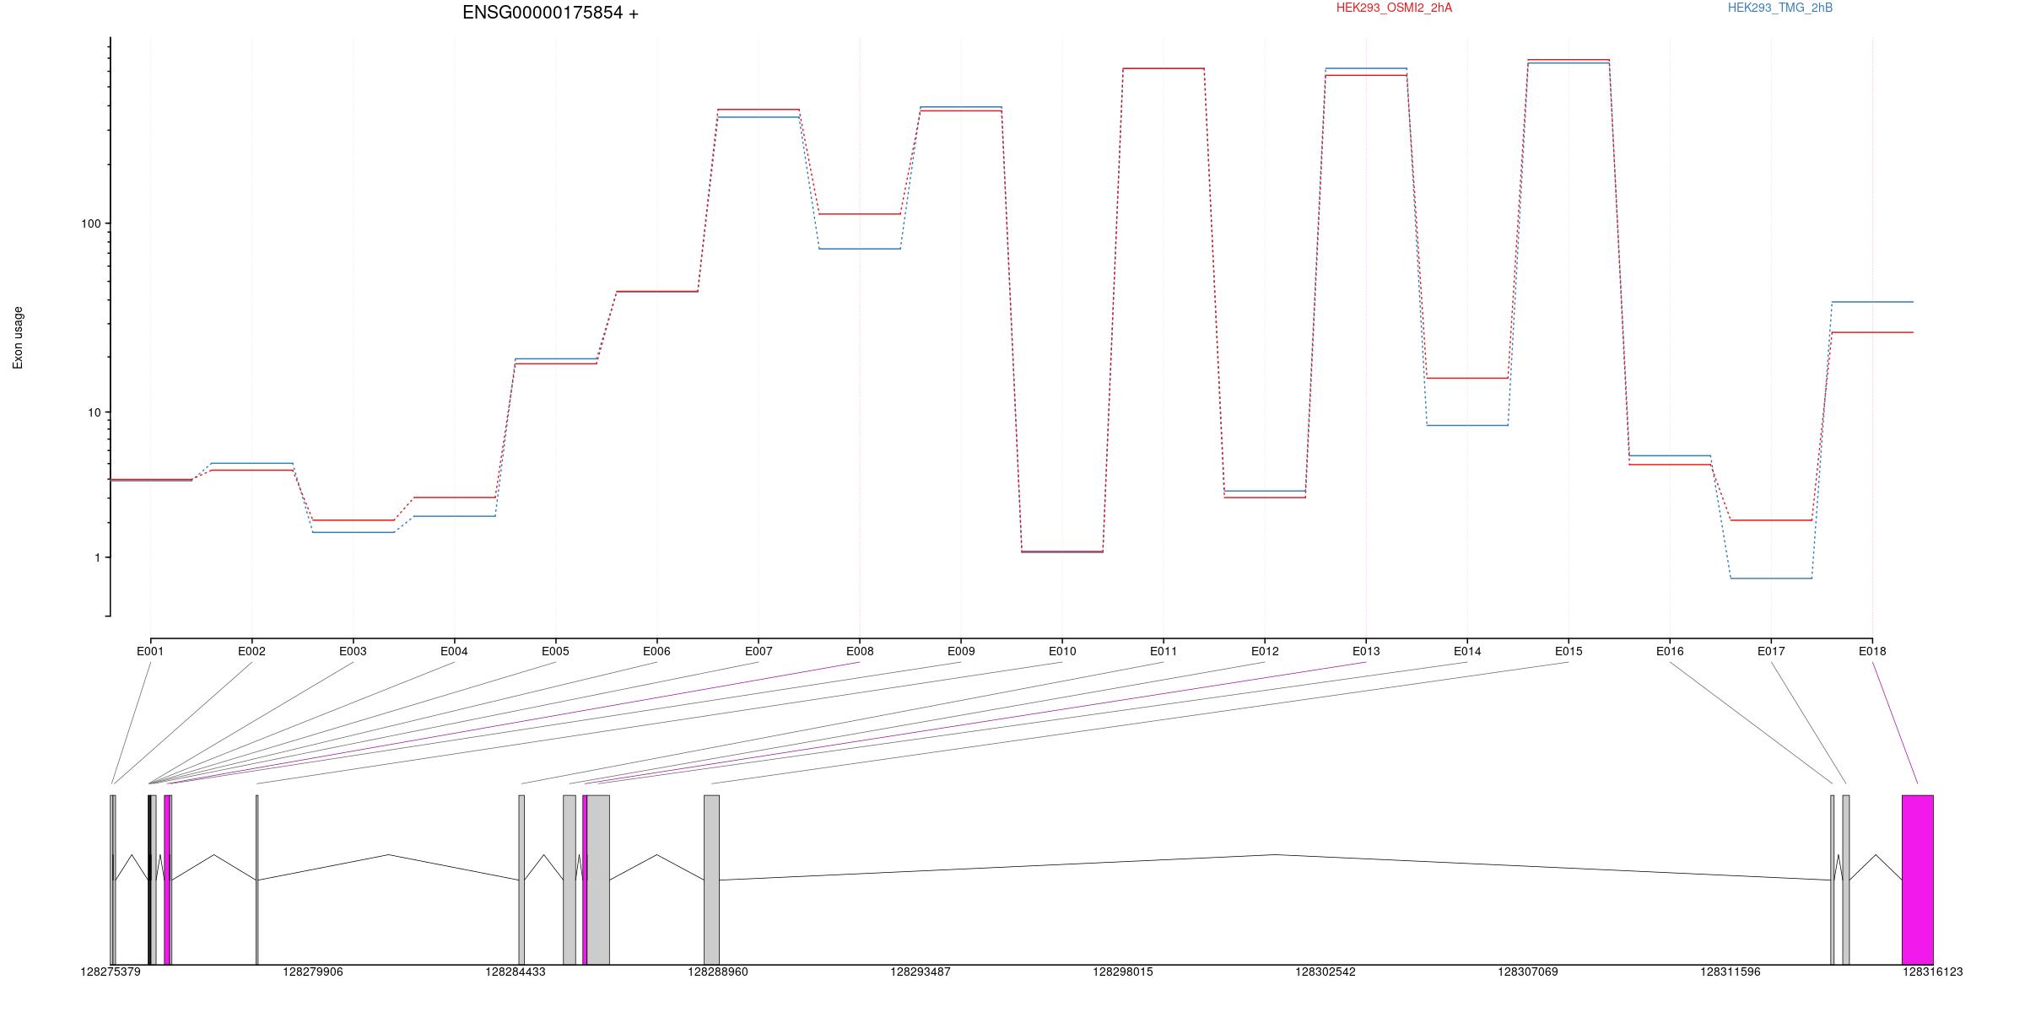Click the E004 exon label
This screenshot has height=1012, width=2025.
[454, 651]
